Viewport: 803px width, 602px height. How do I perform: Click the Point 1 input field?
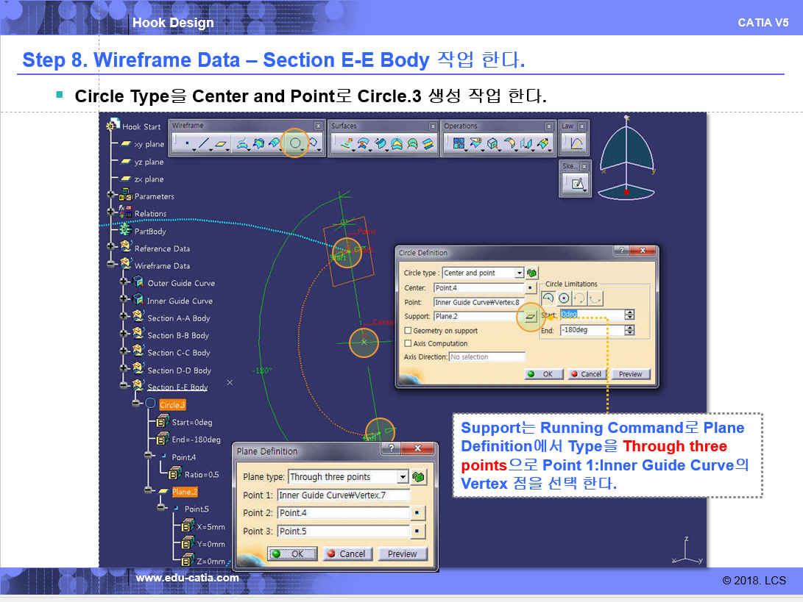point(343,495)
